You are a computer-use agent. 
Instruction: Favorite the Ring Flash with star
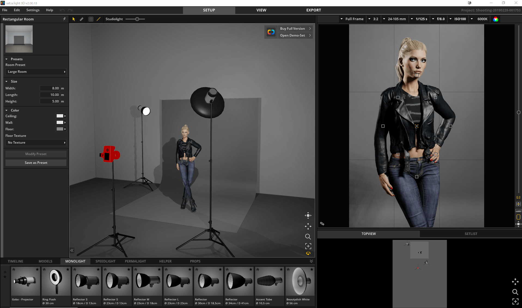[68, 269]
